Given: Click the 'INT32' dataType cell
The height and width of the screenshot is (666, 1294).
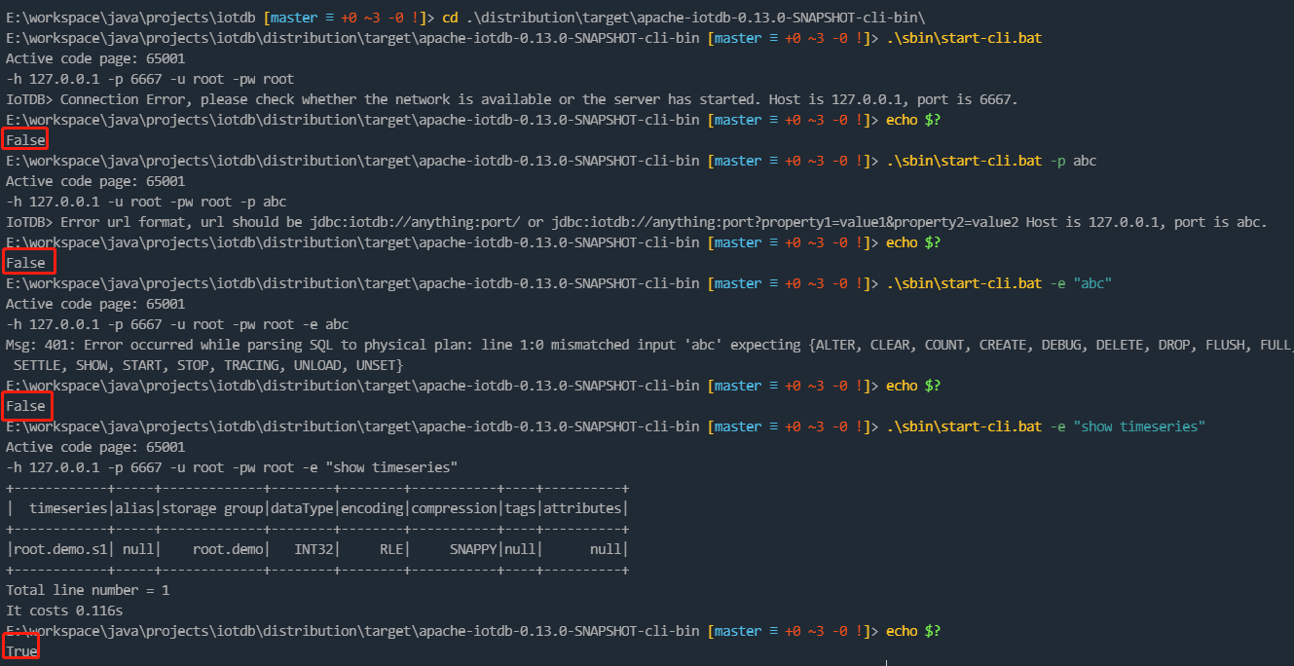Looking at the screenshot, I should (x=314, y=549).
